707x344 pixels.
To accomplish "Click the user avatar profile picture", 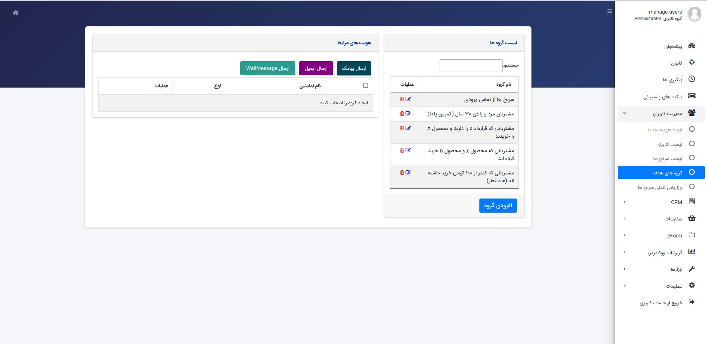I will tap(694, 14).
